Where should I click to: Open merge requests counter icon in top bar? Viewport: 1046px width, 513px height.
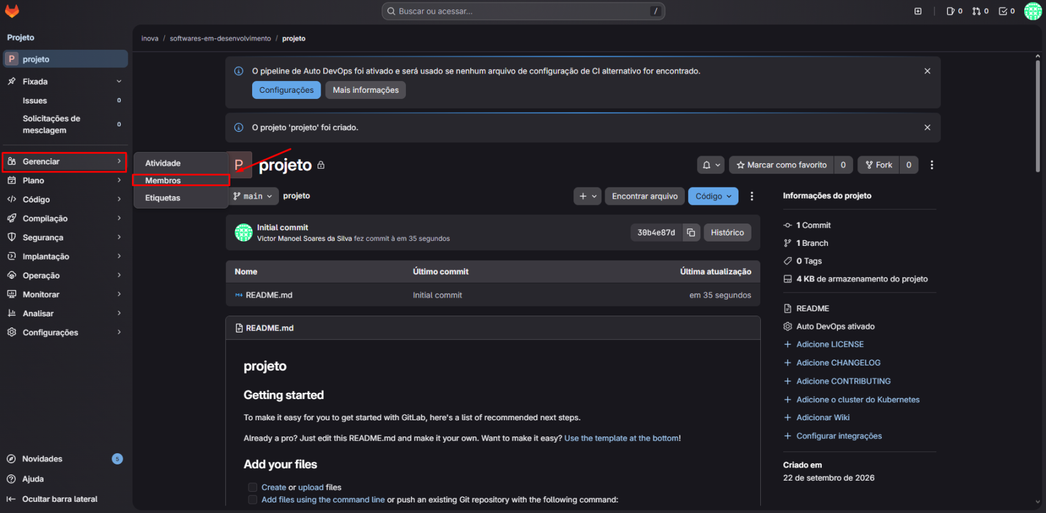(x=981, y=11)
